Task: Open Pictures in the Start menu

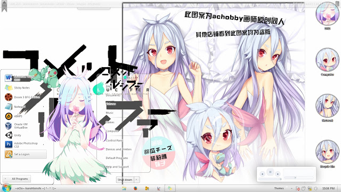Action: click(110, 104)
